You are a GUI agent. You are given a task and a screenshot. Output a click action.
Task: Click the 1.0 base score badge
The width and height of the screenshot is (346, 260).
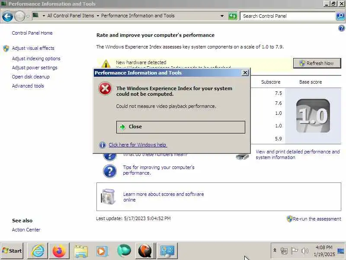313,116
